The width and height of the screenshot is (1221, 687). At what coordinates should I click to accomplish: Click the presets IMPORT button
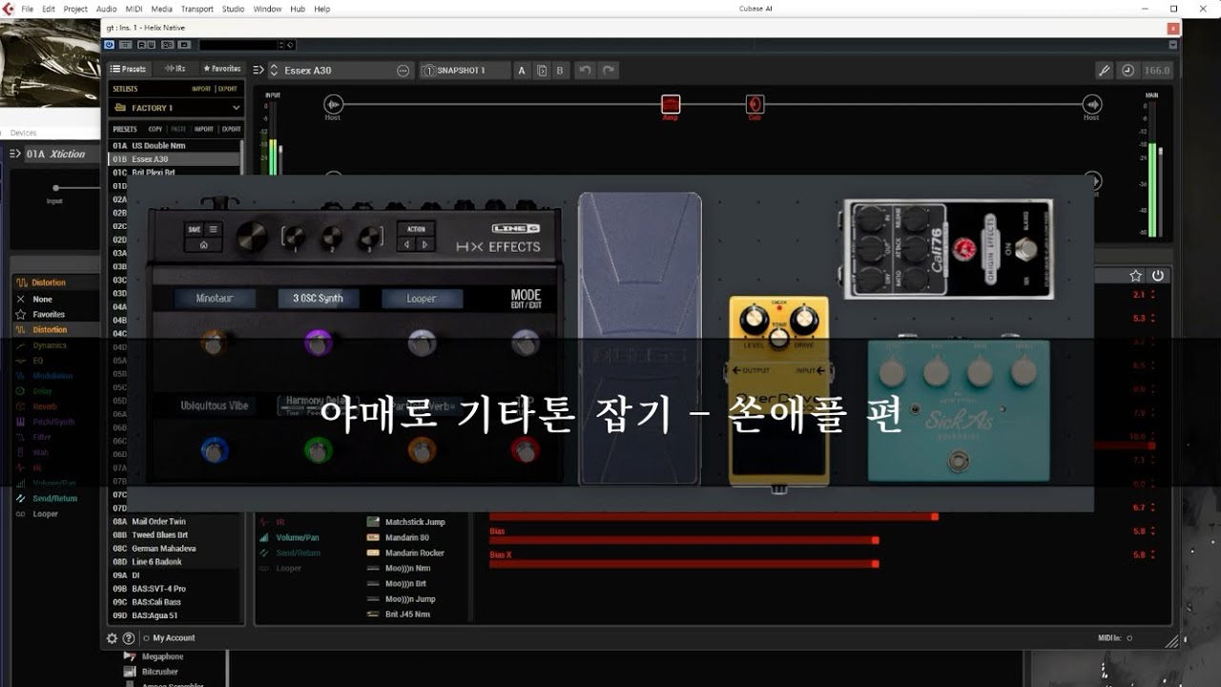click(x=204, y=129)
